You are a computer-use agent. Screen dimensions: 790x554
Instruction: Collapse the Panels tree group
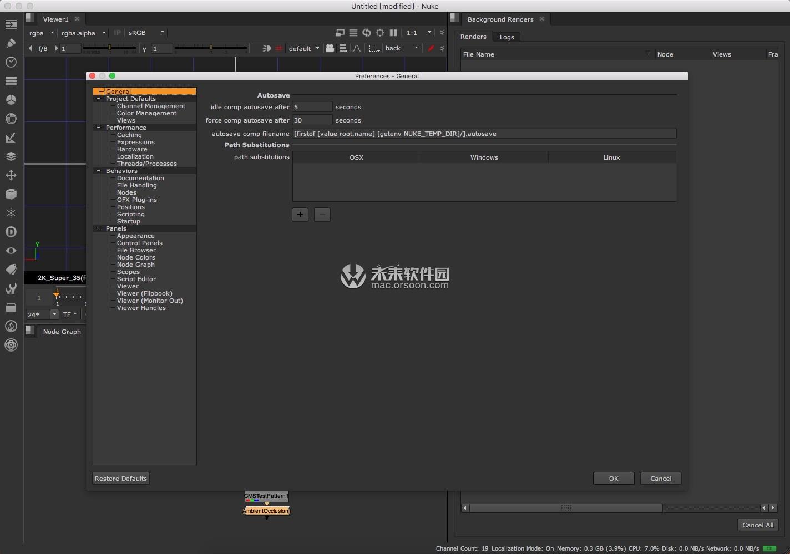(x=99, y=228)
